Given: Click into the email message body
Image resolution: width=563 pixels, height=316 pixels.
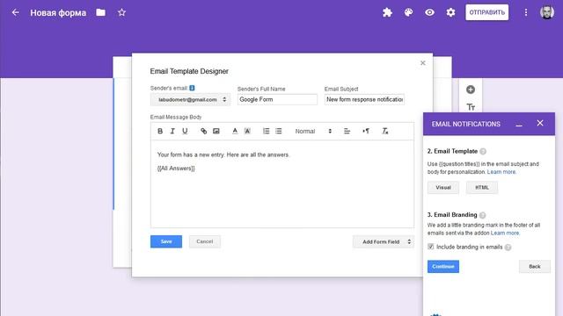Looking at the screenshot, I should 282,183.
